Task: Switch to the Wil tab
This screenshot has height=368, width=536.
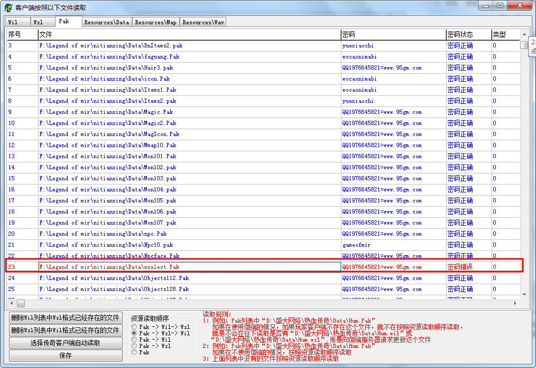Action: pyautogui.click(x=13, y=22)
